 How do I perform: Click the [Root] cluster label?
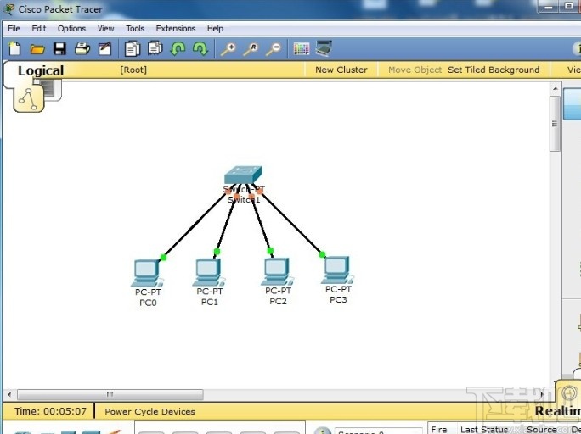133,70
